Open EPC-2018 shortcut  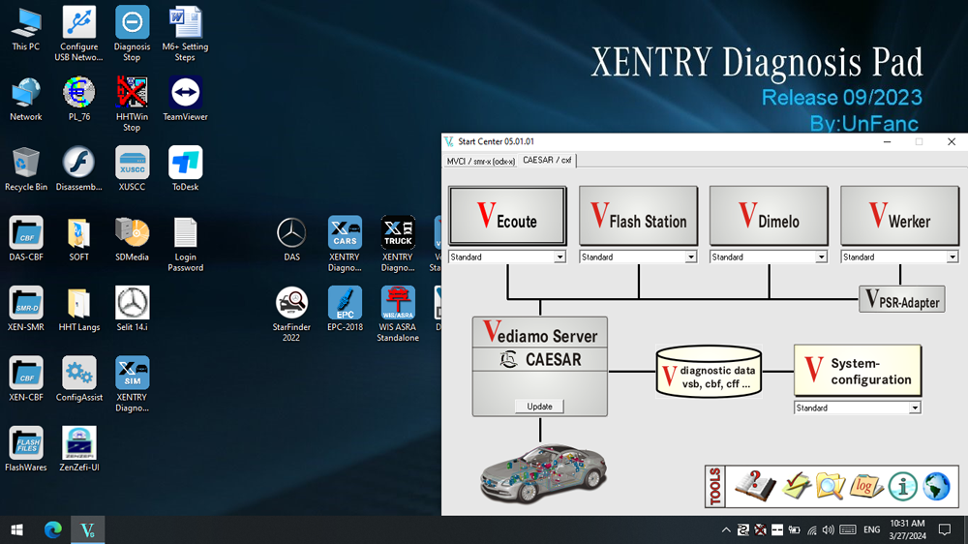pos(345,309)
